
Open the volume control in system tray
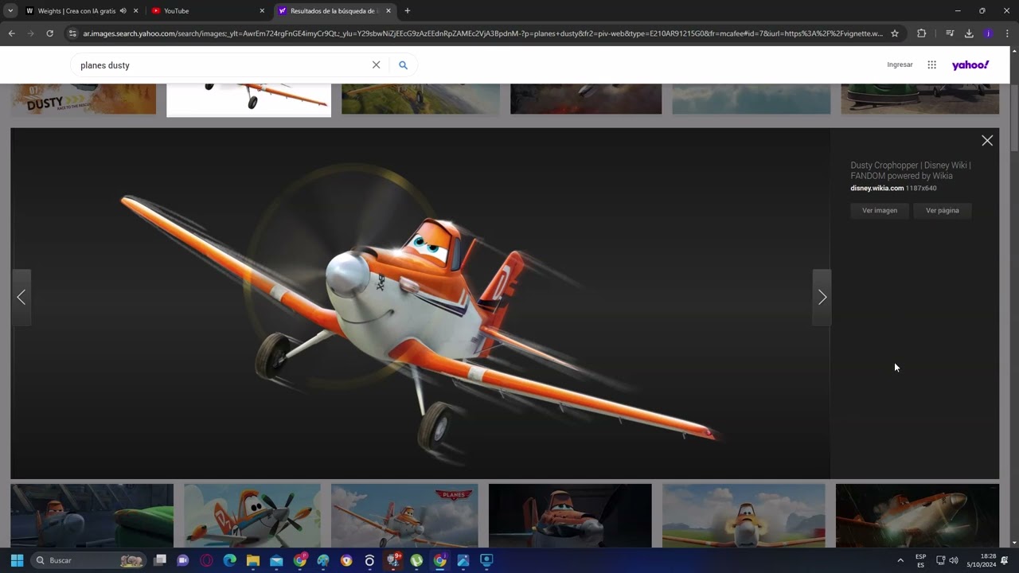(954, 560)
